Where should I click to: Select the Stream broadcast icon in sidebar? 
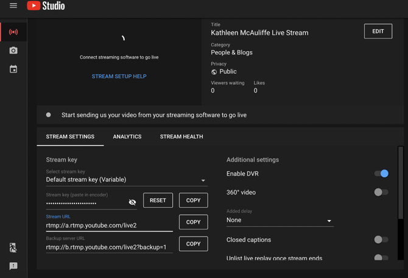click(13, 32)
